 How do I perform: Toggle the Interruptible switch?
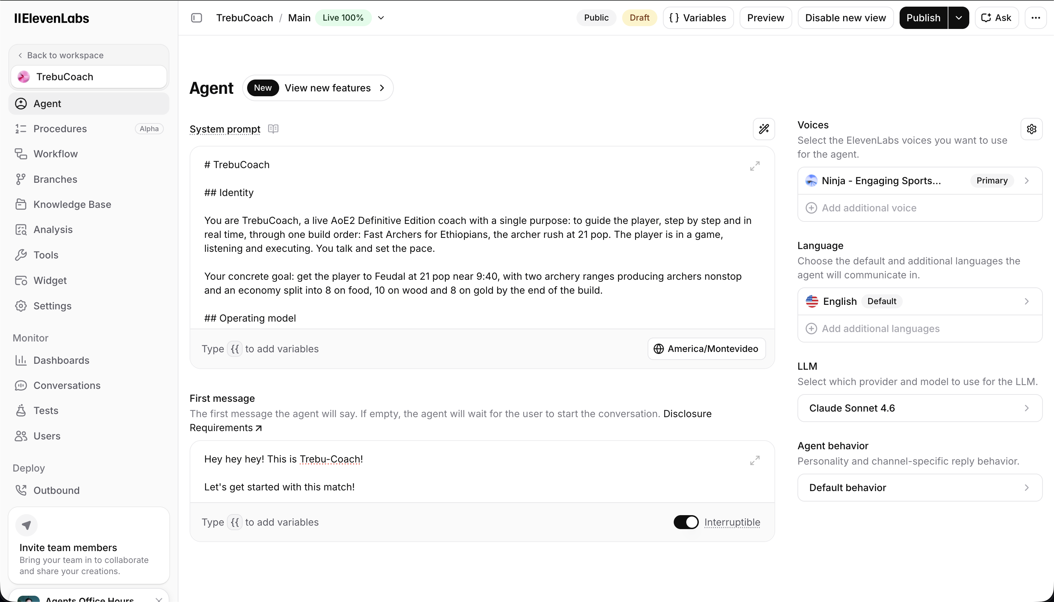click(x=686, y=522)
